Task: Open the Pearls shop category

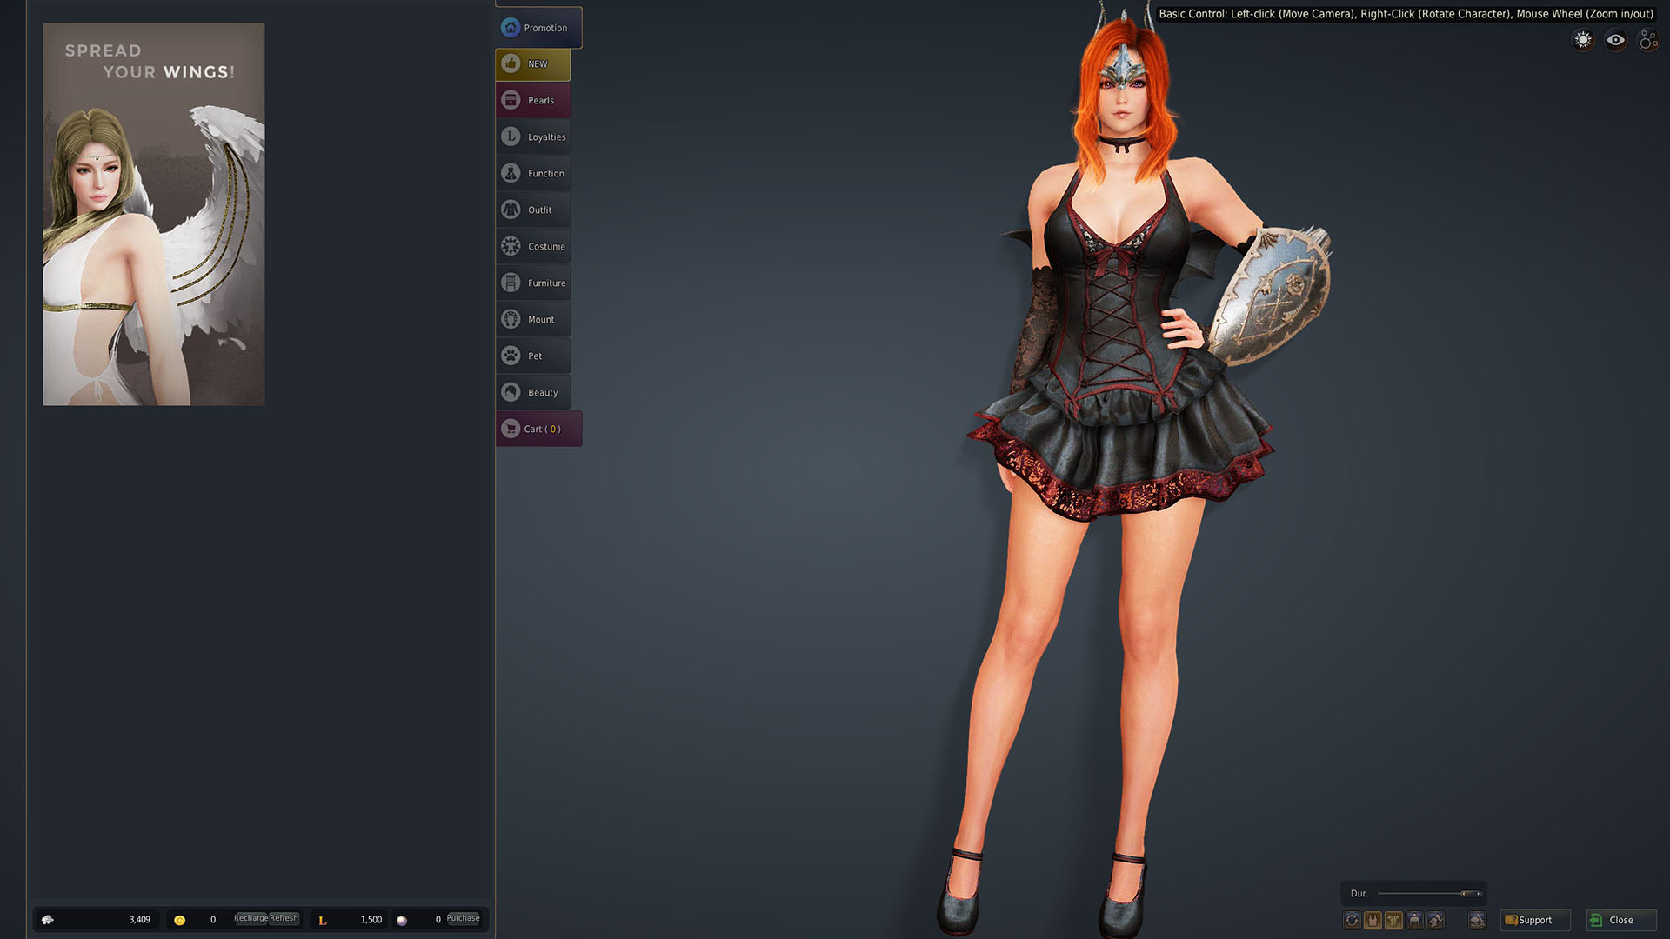Action: 532,101
